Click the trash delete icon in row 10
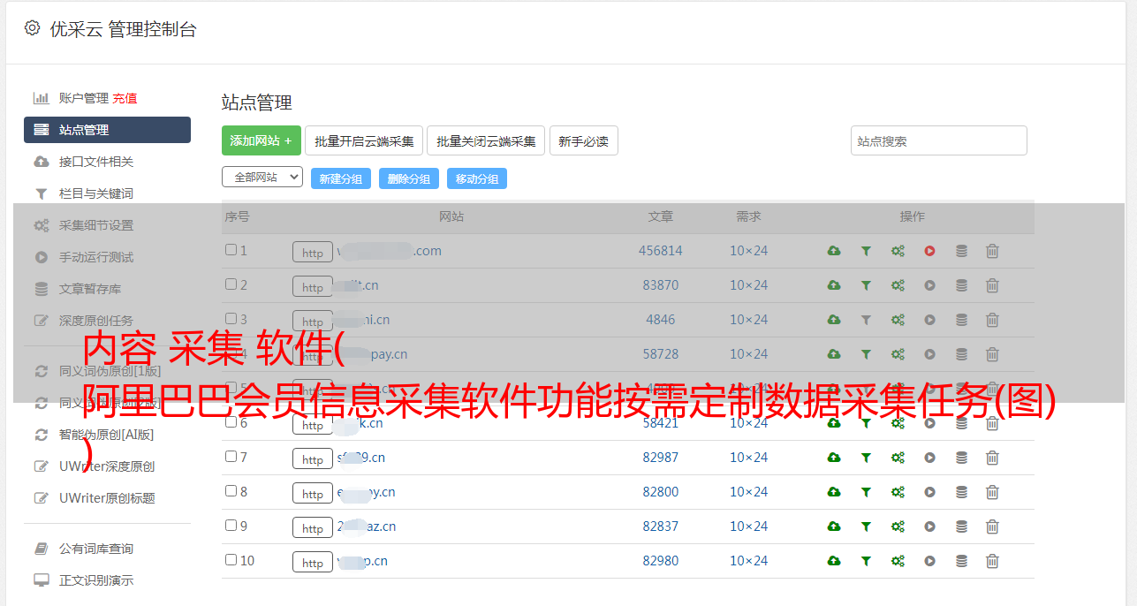Screen dimensions: 1137x606 tap(992, 561)
